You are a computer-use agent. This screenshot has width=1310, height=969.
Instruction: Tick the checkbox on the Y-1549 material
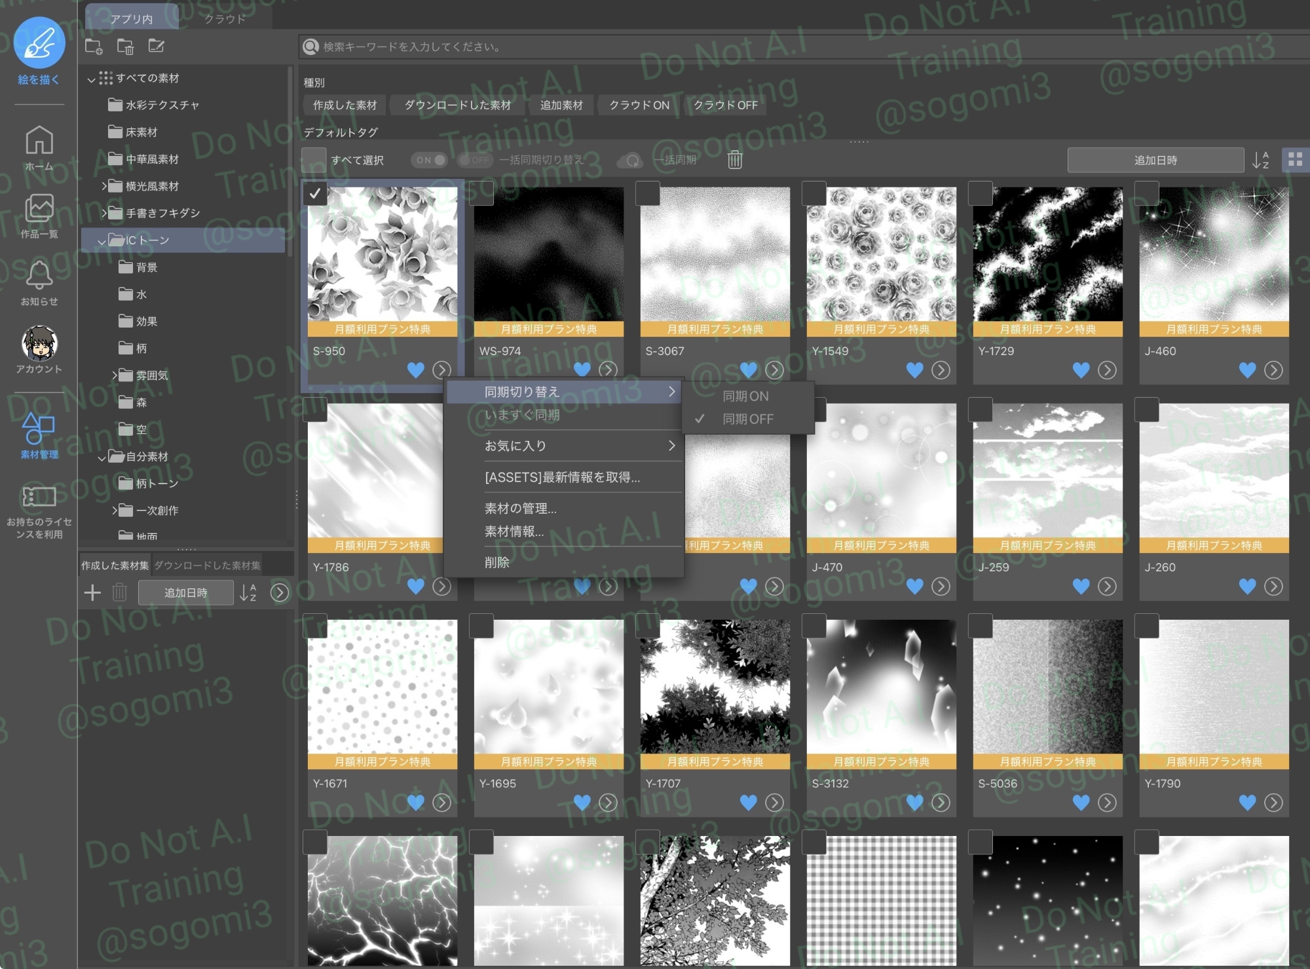point(814,193)
